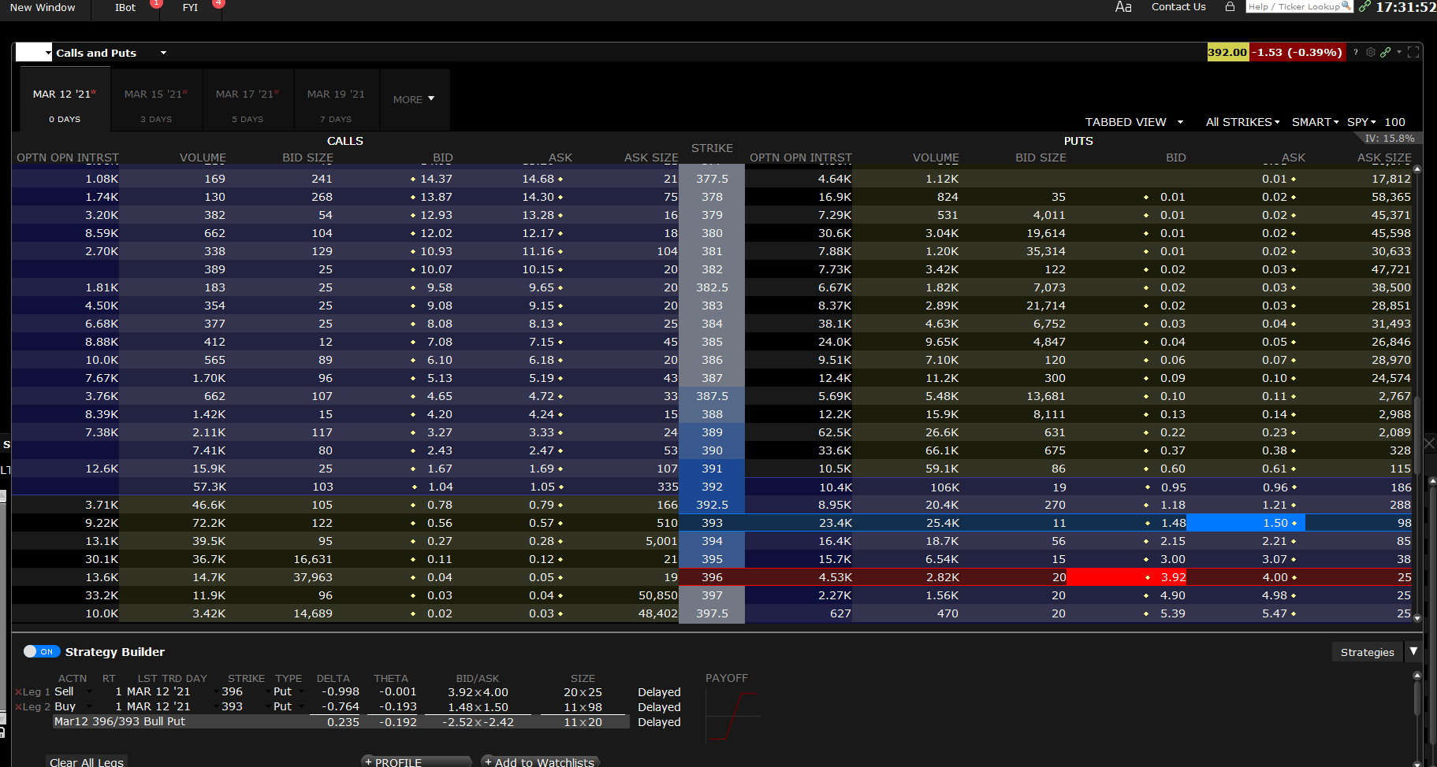Click the put ask 4.98 at strike 397

pos(1275,595)
